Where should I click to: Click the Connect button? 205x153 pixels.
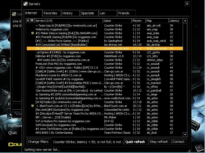click(x=179, y=142)
